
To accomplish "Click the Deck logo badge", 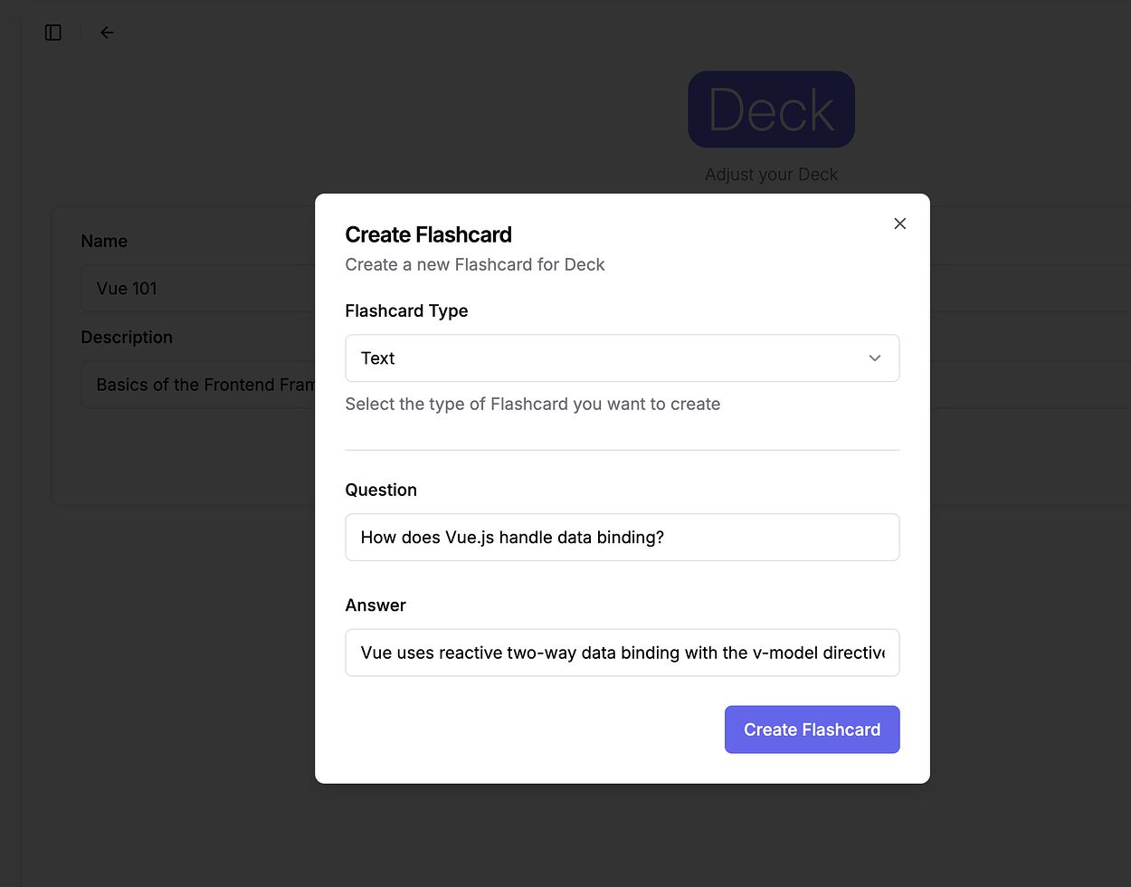I will [x=771, y=110].
